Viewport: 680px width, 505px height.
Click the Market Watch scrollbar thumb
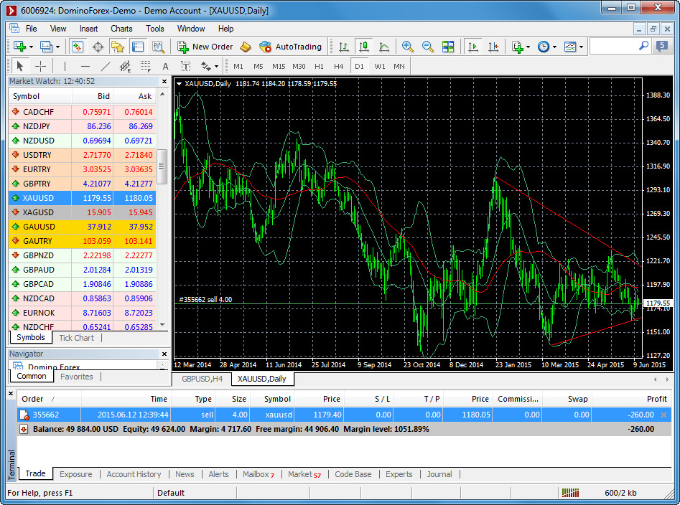pos(162,166)
